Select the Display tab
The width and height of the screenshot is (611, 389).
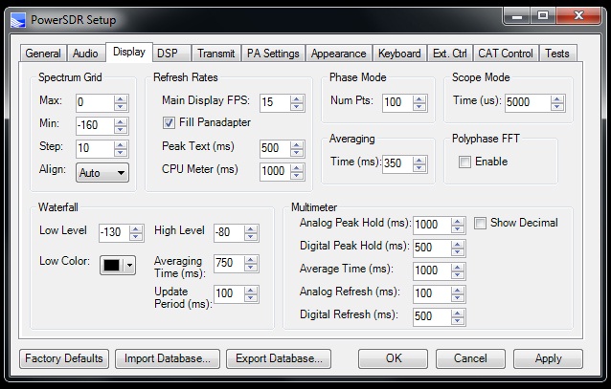129,52
